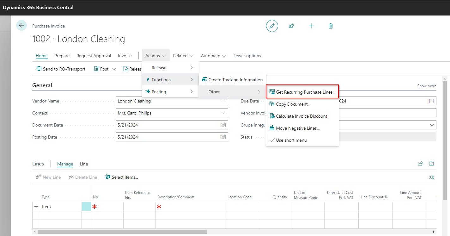This screenshot has height=236, width=450.
Task: Click the Dynamics 365 Business Central title
Action: [x=38, y=7]
